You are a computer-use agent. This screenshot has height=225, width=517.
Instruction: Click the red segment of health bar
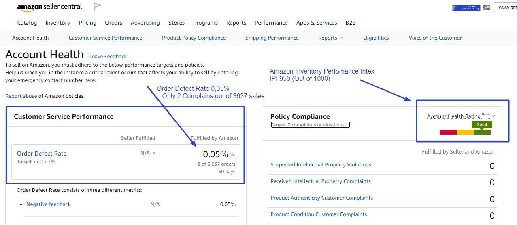448,132
